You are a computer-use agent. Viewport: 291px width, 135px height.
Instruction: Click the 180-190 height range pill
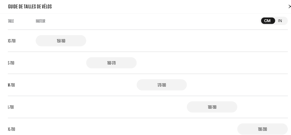tap(212, 107)
